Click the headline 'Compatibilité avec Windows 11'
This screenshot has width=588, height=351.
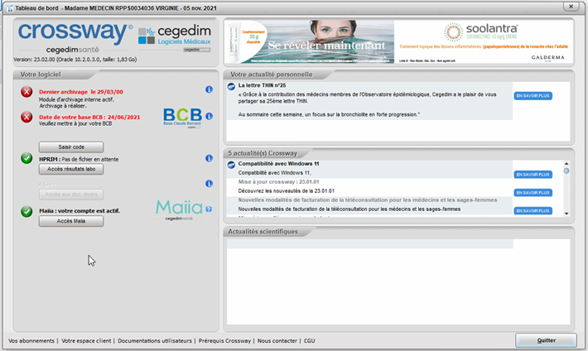tap(278, 164)
